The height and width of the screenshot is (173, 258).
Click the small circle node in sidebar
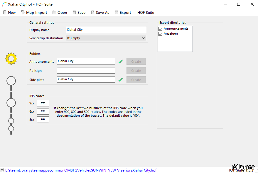[x=11, y=121]
